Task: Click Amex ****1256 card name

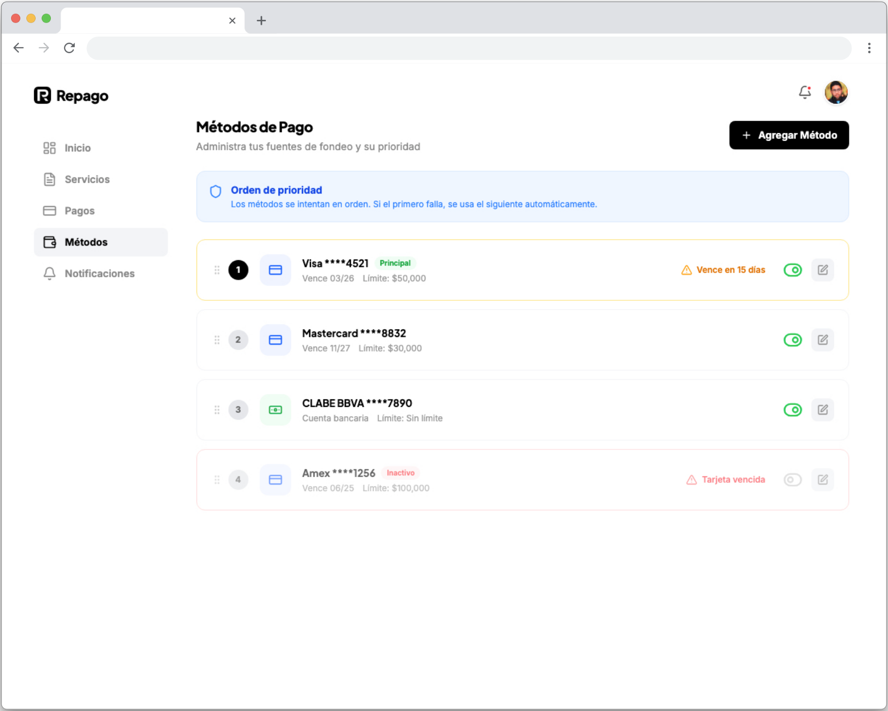Action: [339, 473]
